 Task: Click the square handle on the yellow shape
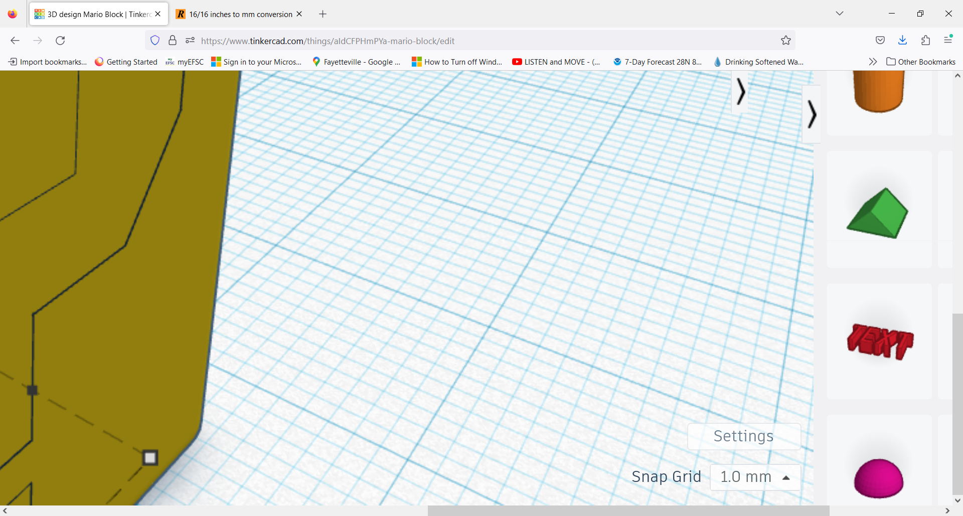coord(149,457)
